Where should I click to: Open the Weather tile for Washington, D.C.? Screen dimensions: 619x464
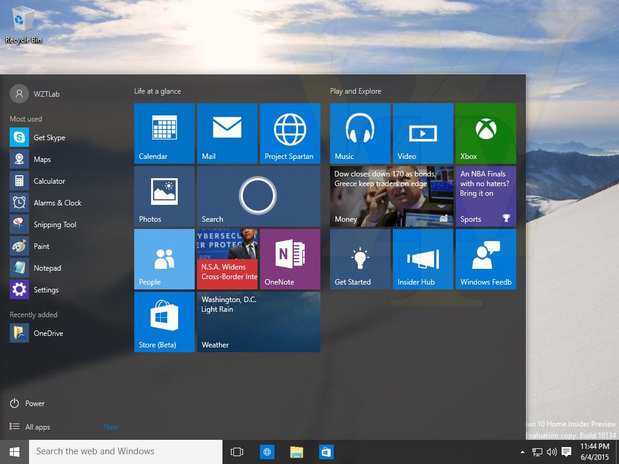pyautogui.click(x=259, y=321)
